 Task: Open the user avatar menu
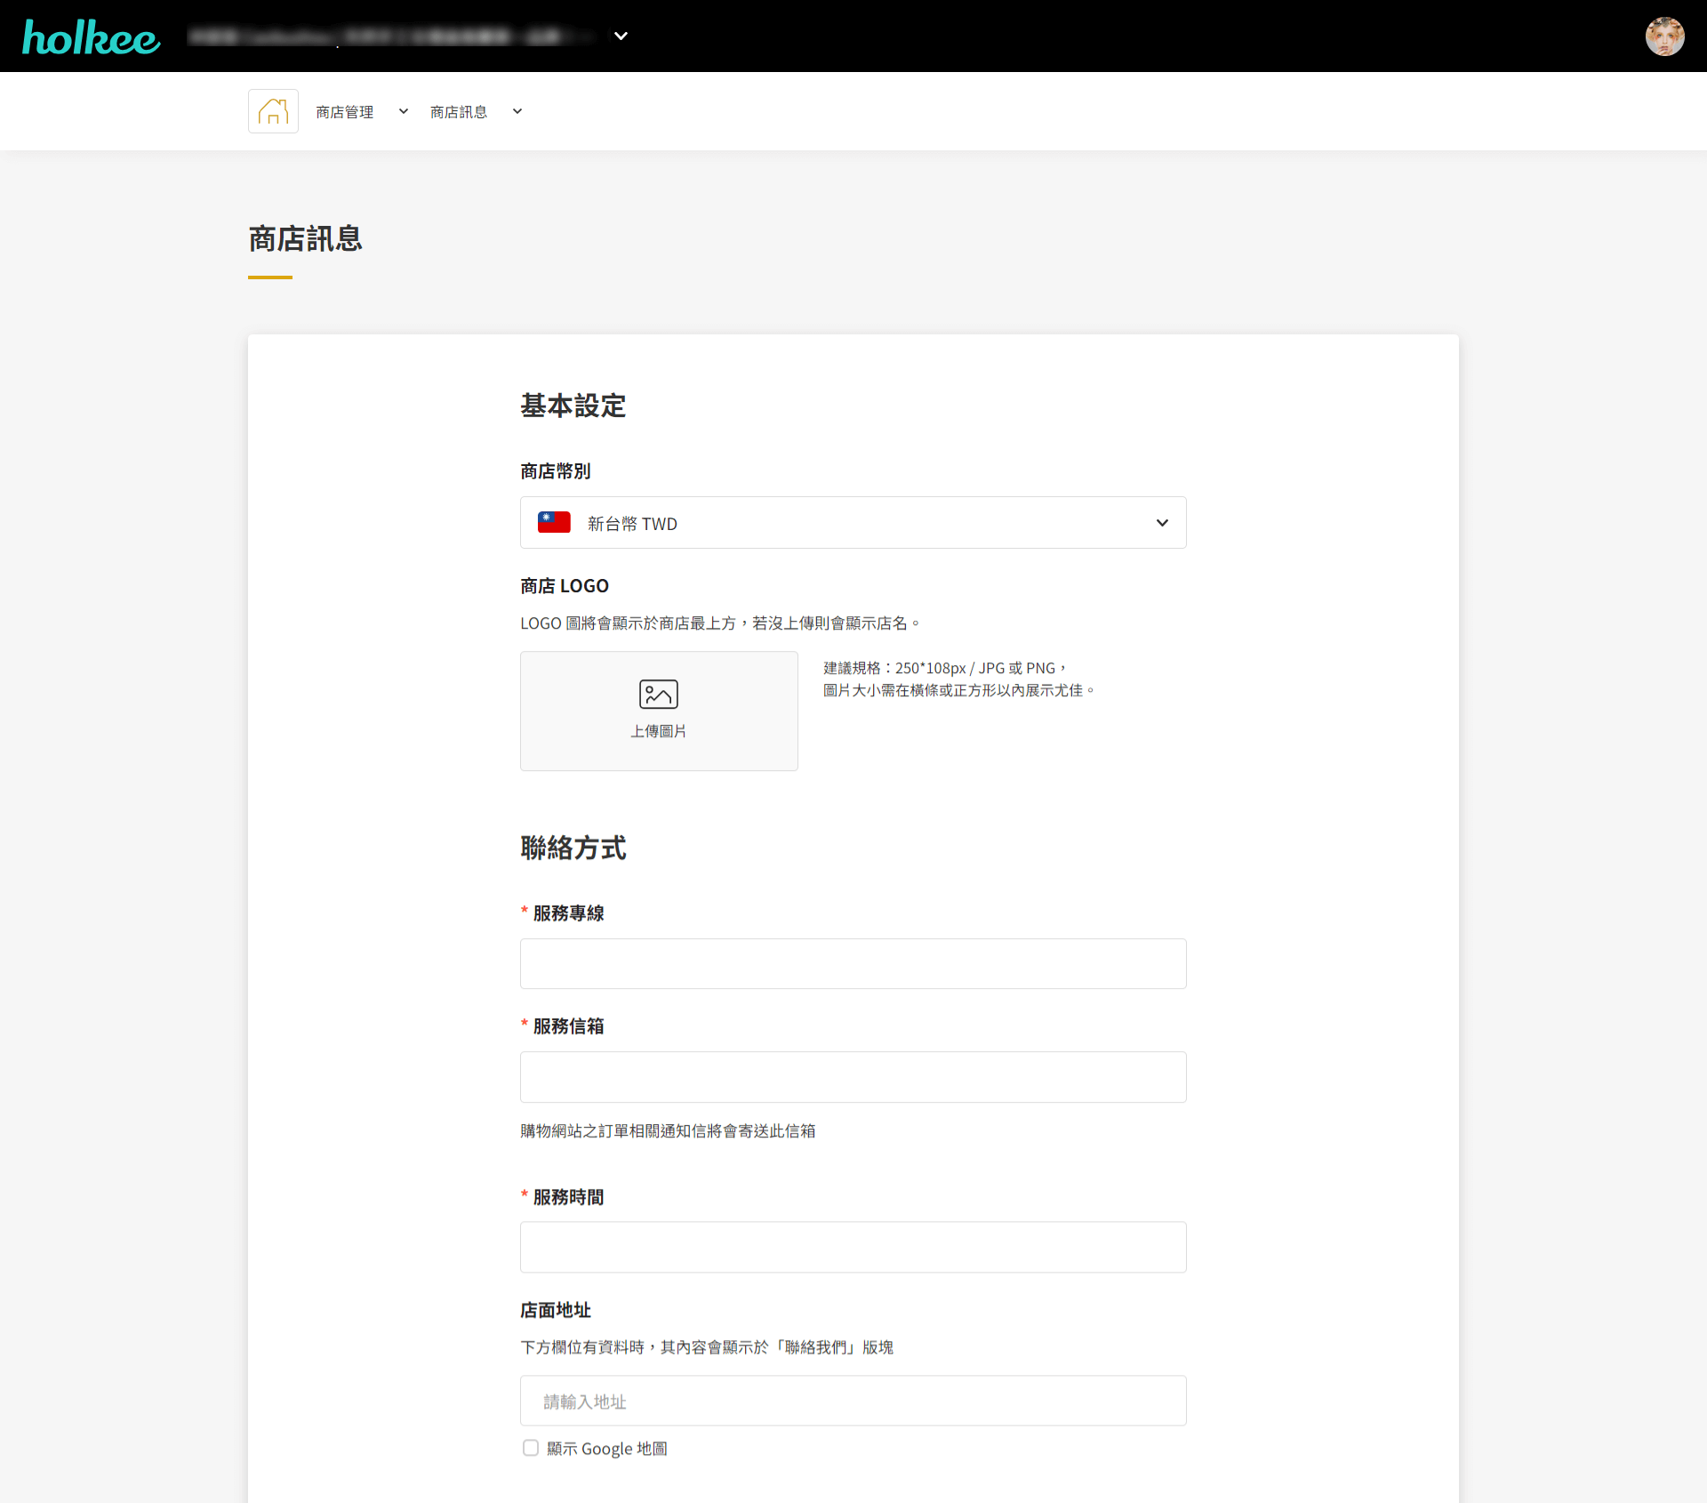tap(1664, 36)
